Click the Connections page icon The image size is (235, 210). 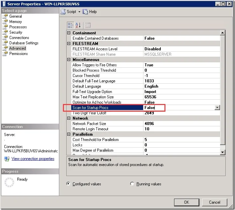pyautogui.click(x=5, y=38)
